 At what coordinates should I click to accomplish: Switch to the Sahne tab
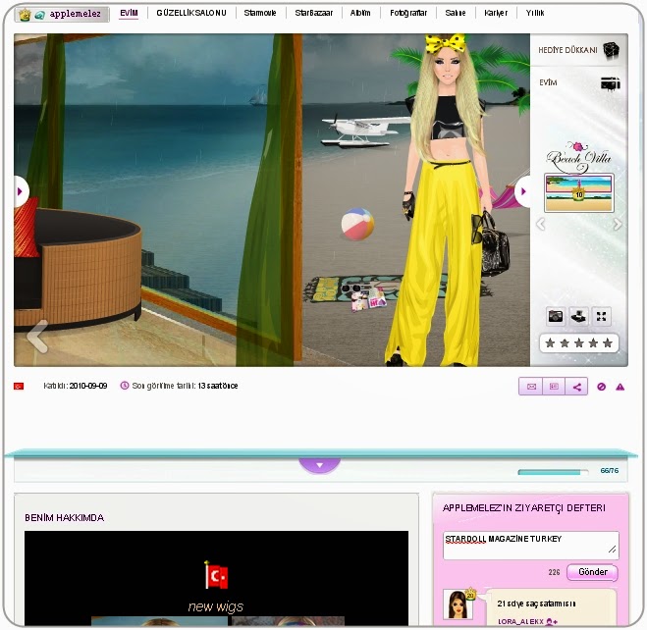[456, 13]
